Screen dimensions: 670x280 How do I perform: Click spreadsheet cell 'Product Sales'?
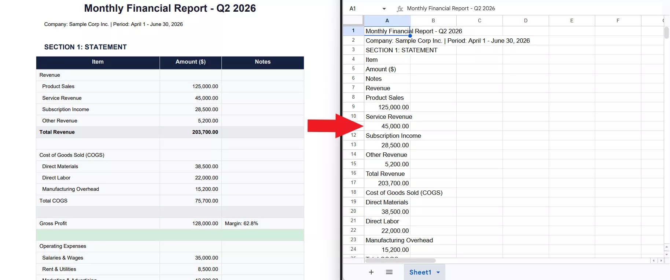[x=387, y=98]
